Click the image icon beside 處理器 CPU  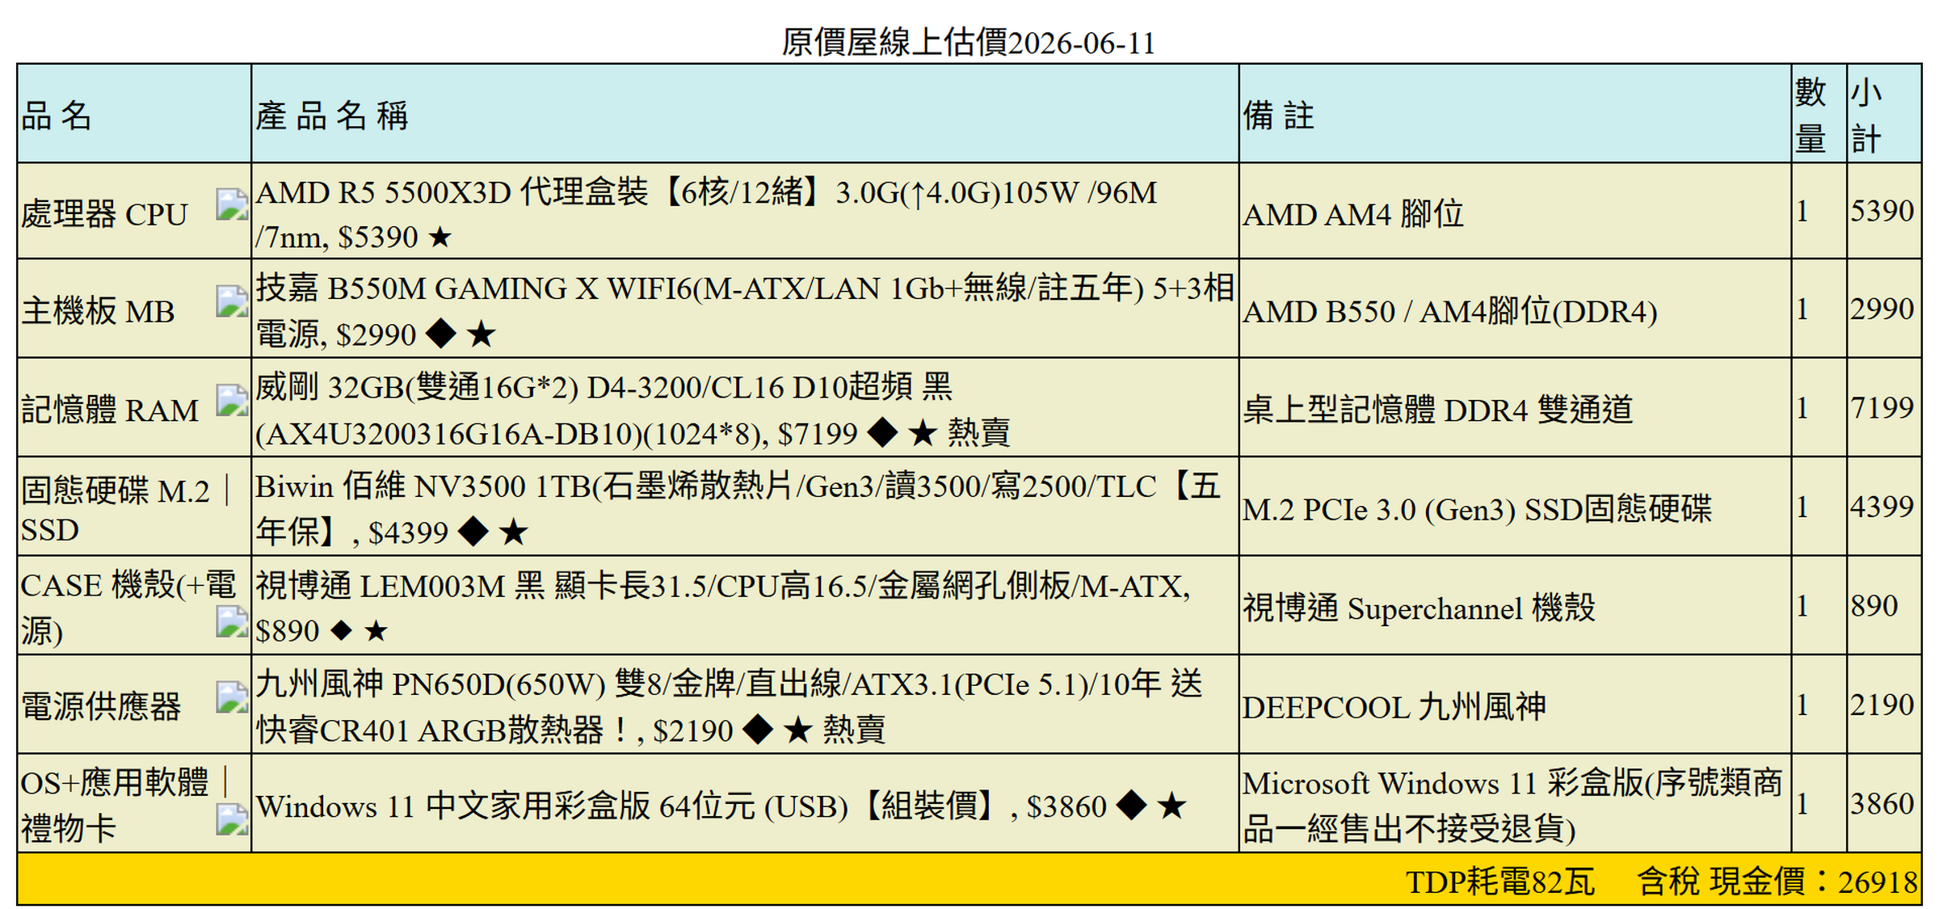tap(232, 204)
